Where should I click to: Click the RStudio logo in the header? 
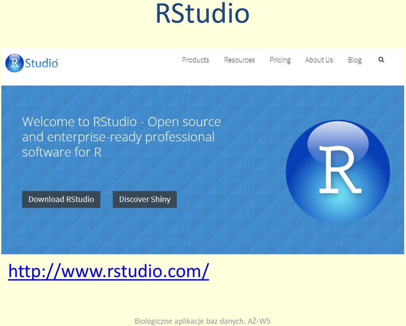[x=32, y=63]
